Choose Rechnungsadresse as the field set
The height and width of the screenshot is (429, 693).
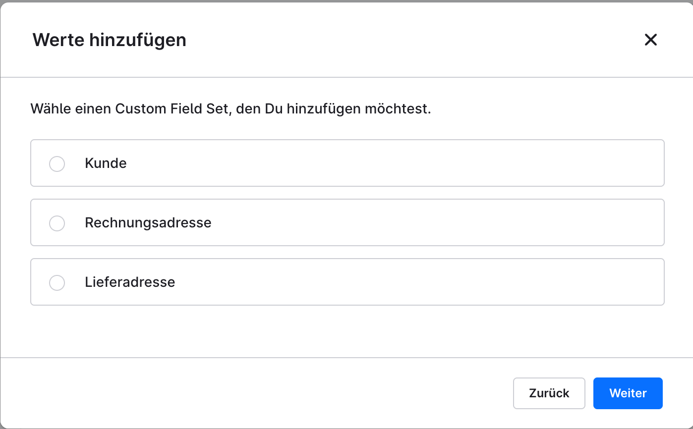tap(57, 223)
